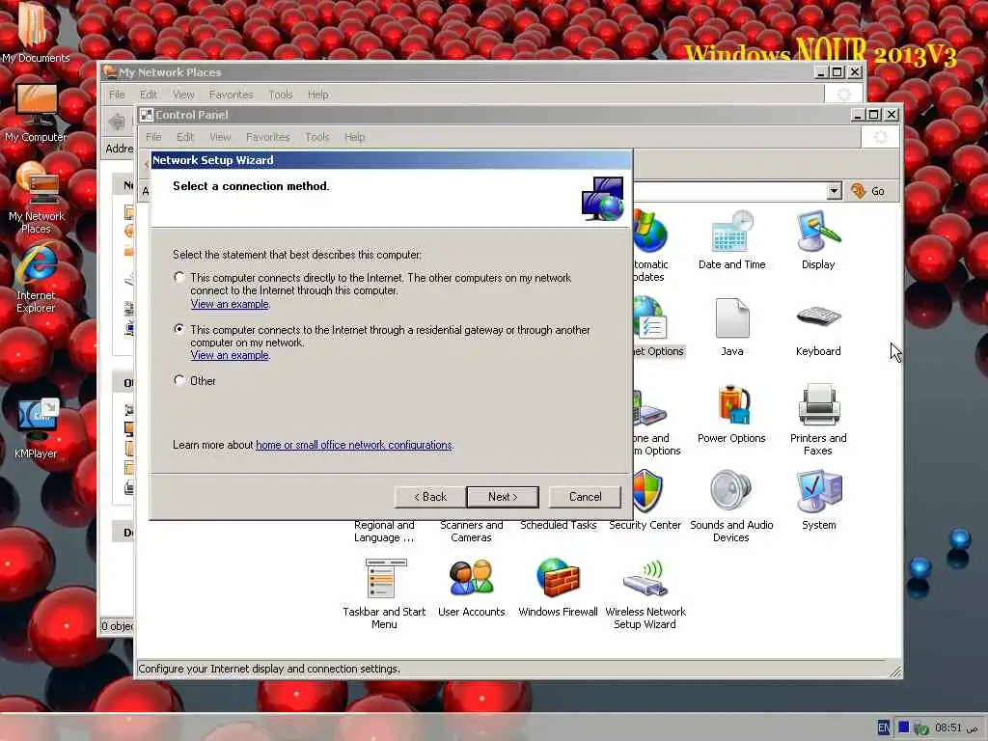Launch Wireless Network Setup Wizard icon
The height and width of the screenshot is (741, 988).
[645, 593]
